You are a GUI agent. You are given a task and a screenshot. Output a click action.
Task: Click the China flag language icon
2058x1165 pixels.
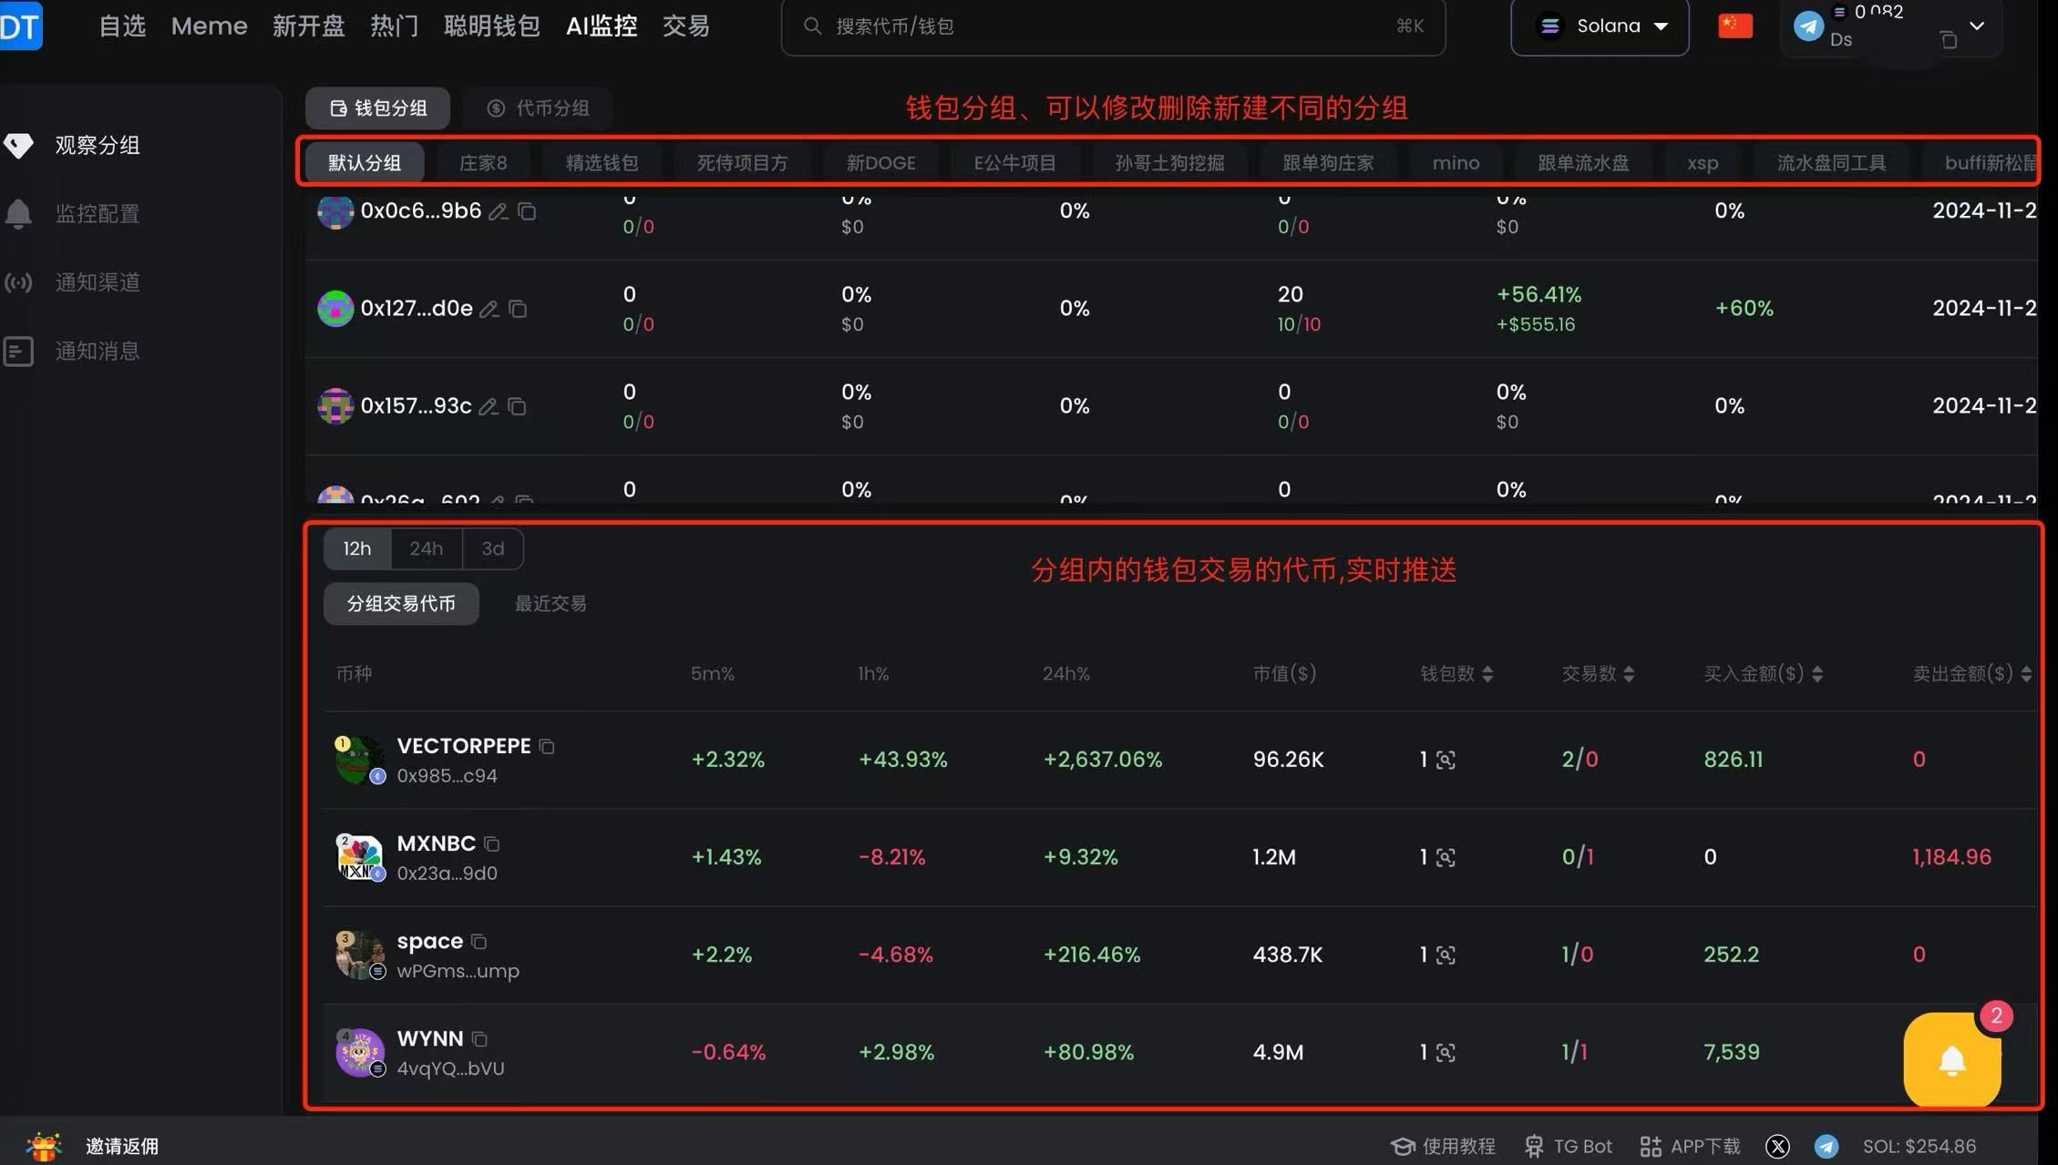point(1734,26)
